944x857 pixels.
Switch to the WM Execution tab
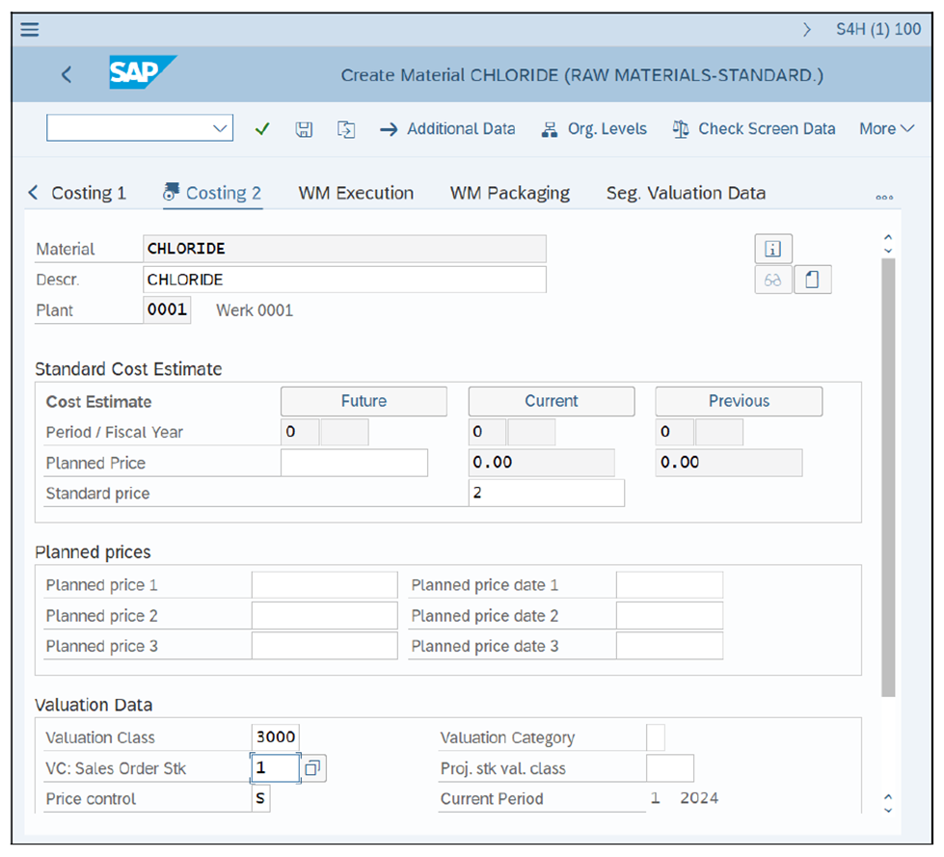point(355,193)
